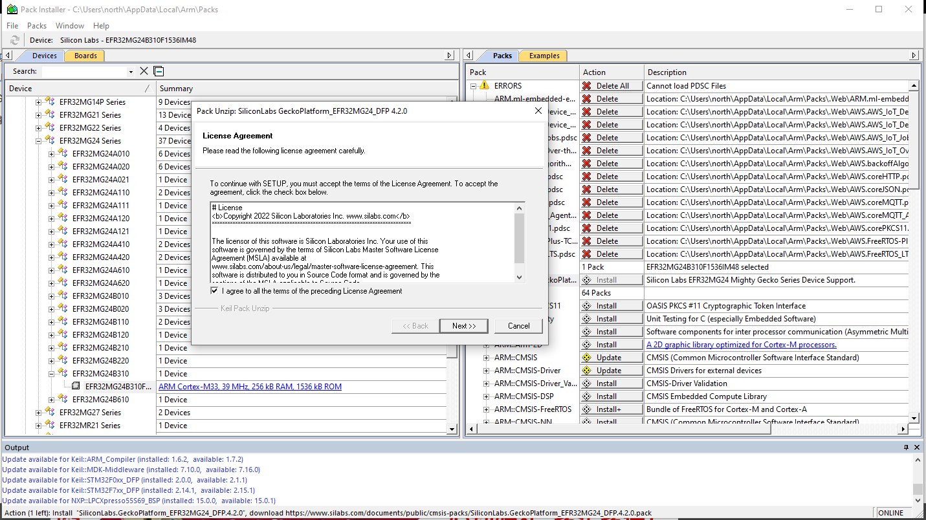926x520 pixels.
Task: Click the Delete All errors button
Action: point(612,86)
